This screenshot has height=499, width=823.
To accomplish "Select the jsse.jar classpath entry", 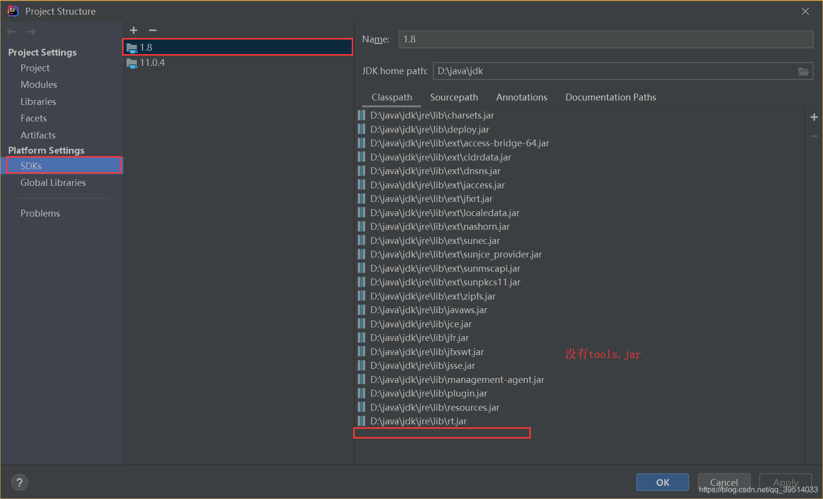I will click(x=422, y=365).
